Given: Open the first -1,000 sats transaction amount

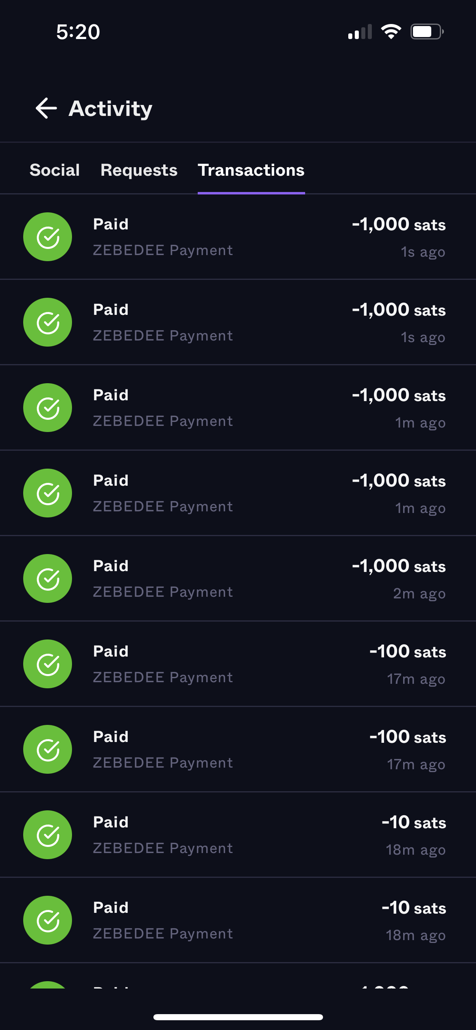Looking at the screenshot, I should [398, 225].
